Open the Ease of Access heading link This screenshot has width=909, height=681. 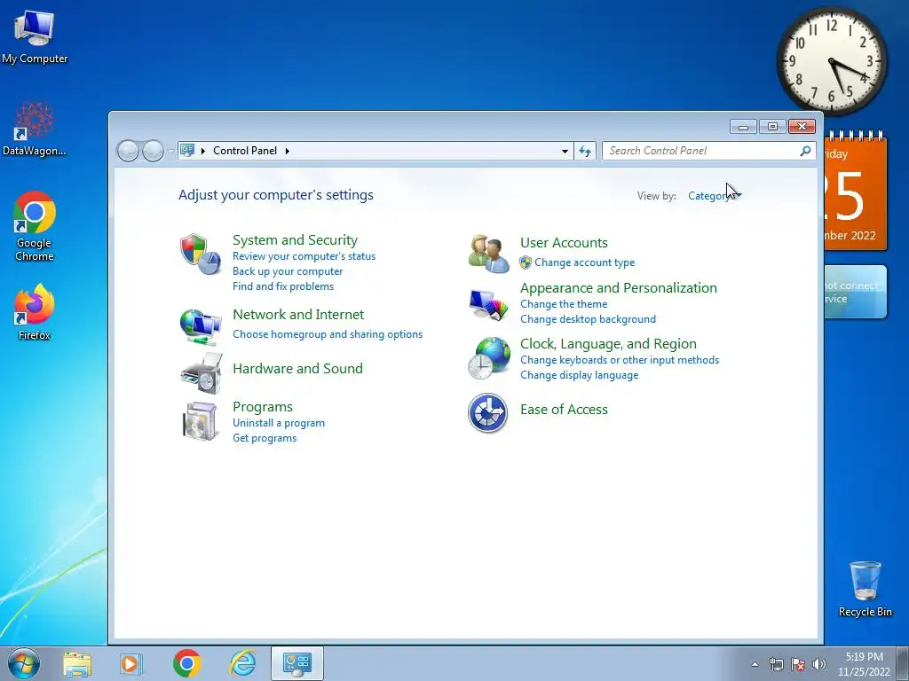click(564, 410)
